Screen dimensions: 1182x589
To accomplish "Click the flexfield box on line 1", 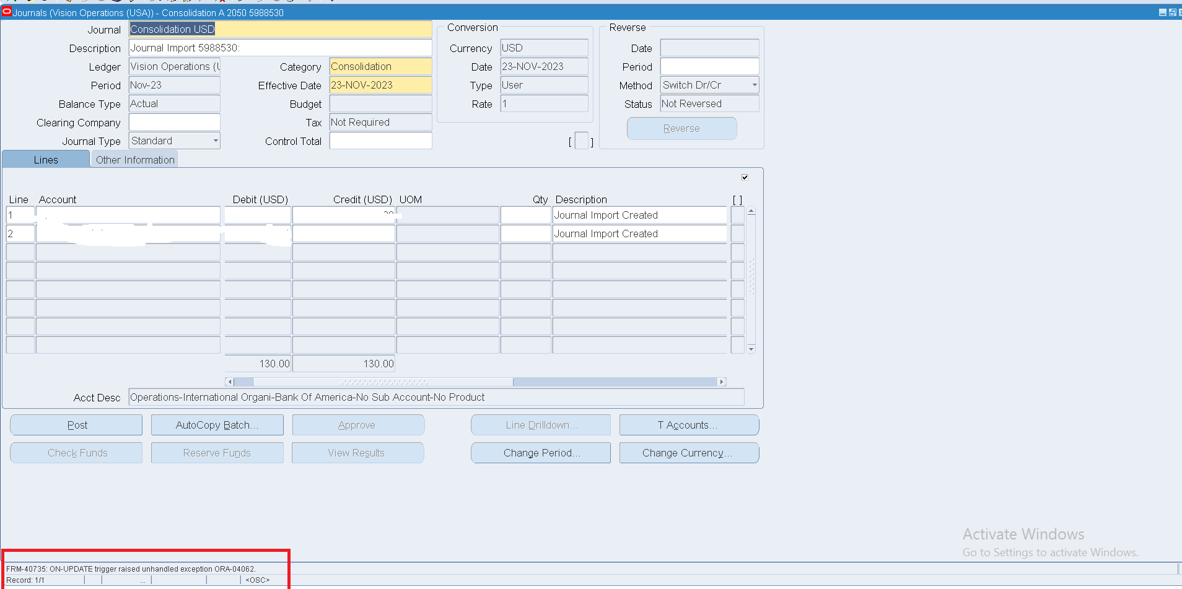I will 737,215.
